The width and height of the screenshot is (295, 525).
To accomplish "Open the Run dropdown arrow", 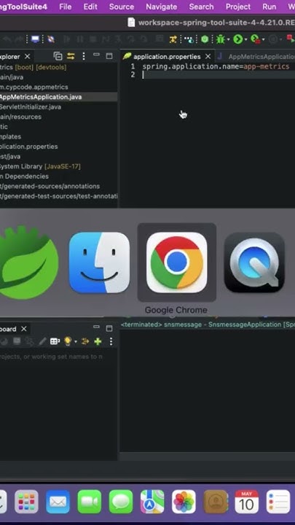I will [x=245, y=40].
